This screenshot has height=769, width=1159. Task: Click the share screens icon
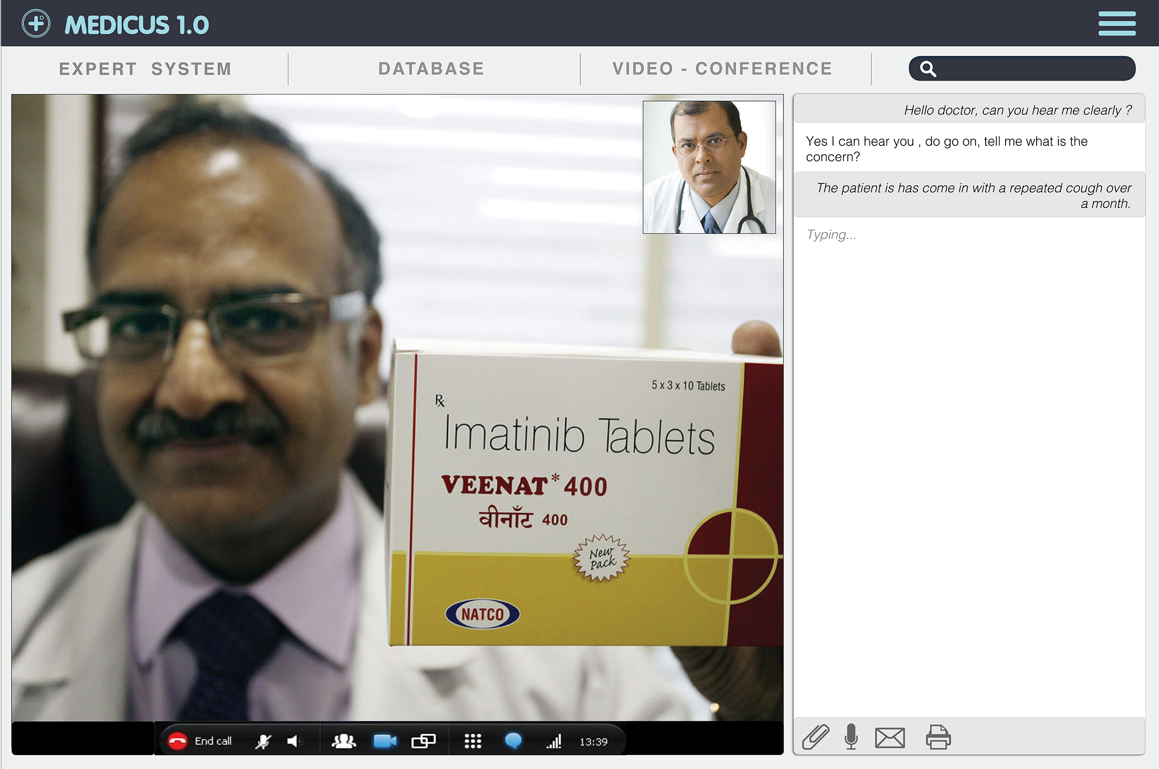tap(423, 741)
